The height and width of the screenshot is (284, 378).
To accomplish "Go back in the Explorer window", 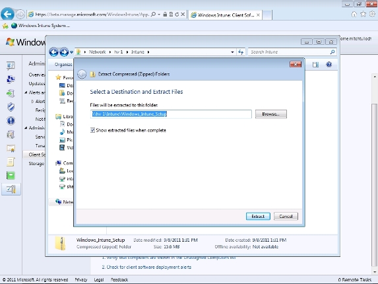I will pyautogui.click(x=53, y=52).
